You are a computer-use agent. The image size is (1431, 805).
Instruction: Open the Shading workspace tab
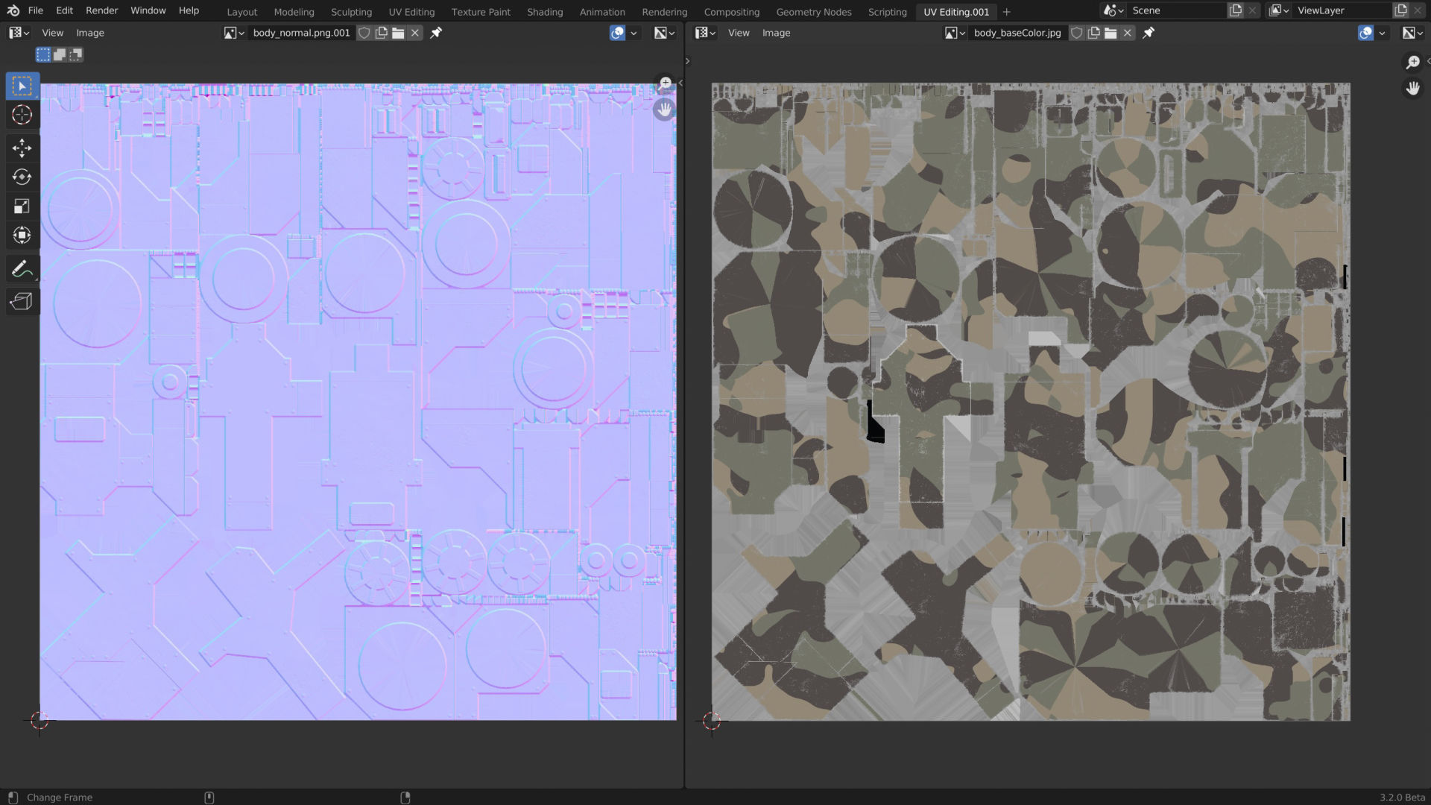pyautogui.click(x=544, y=12)
